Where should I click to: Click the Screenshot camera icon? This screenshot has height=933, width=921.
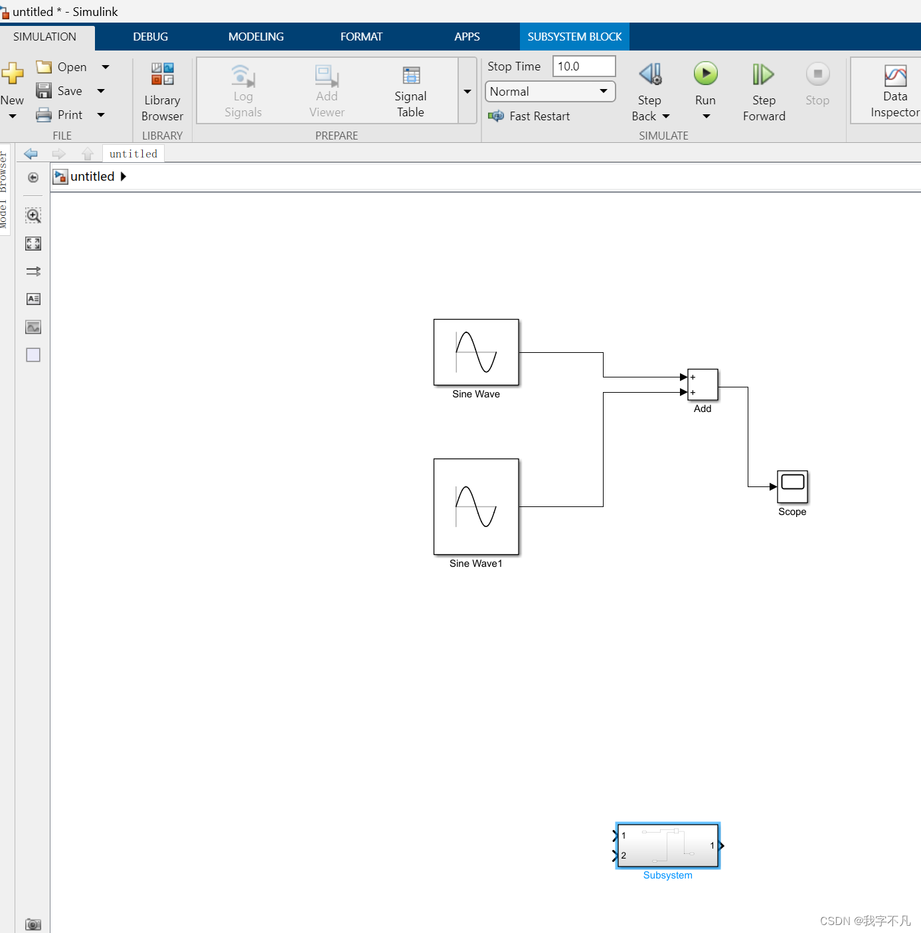33,924
